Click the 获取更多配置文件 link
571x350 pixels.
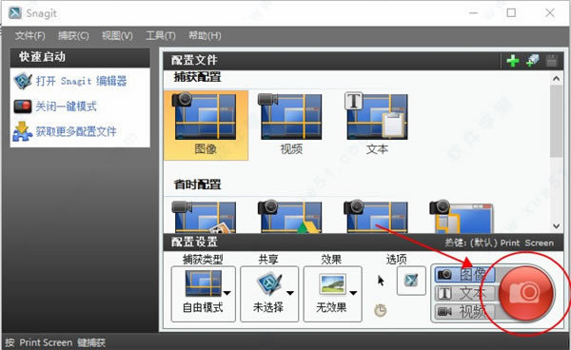pyautogui.click(x=76, y=131)
